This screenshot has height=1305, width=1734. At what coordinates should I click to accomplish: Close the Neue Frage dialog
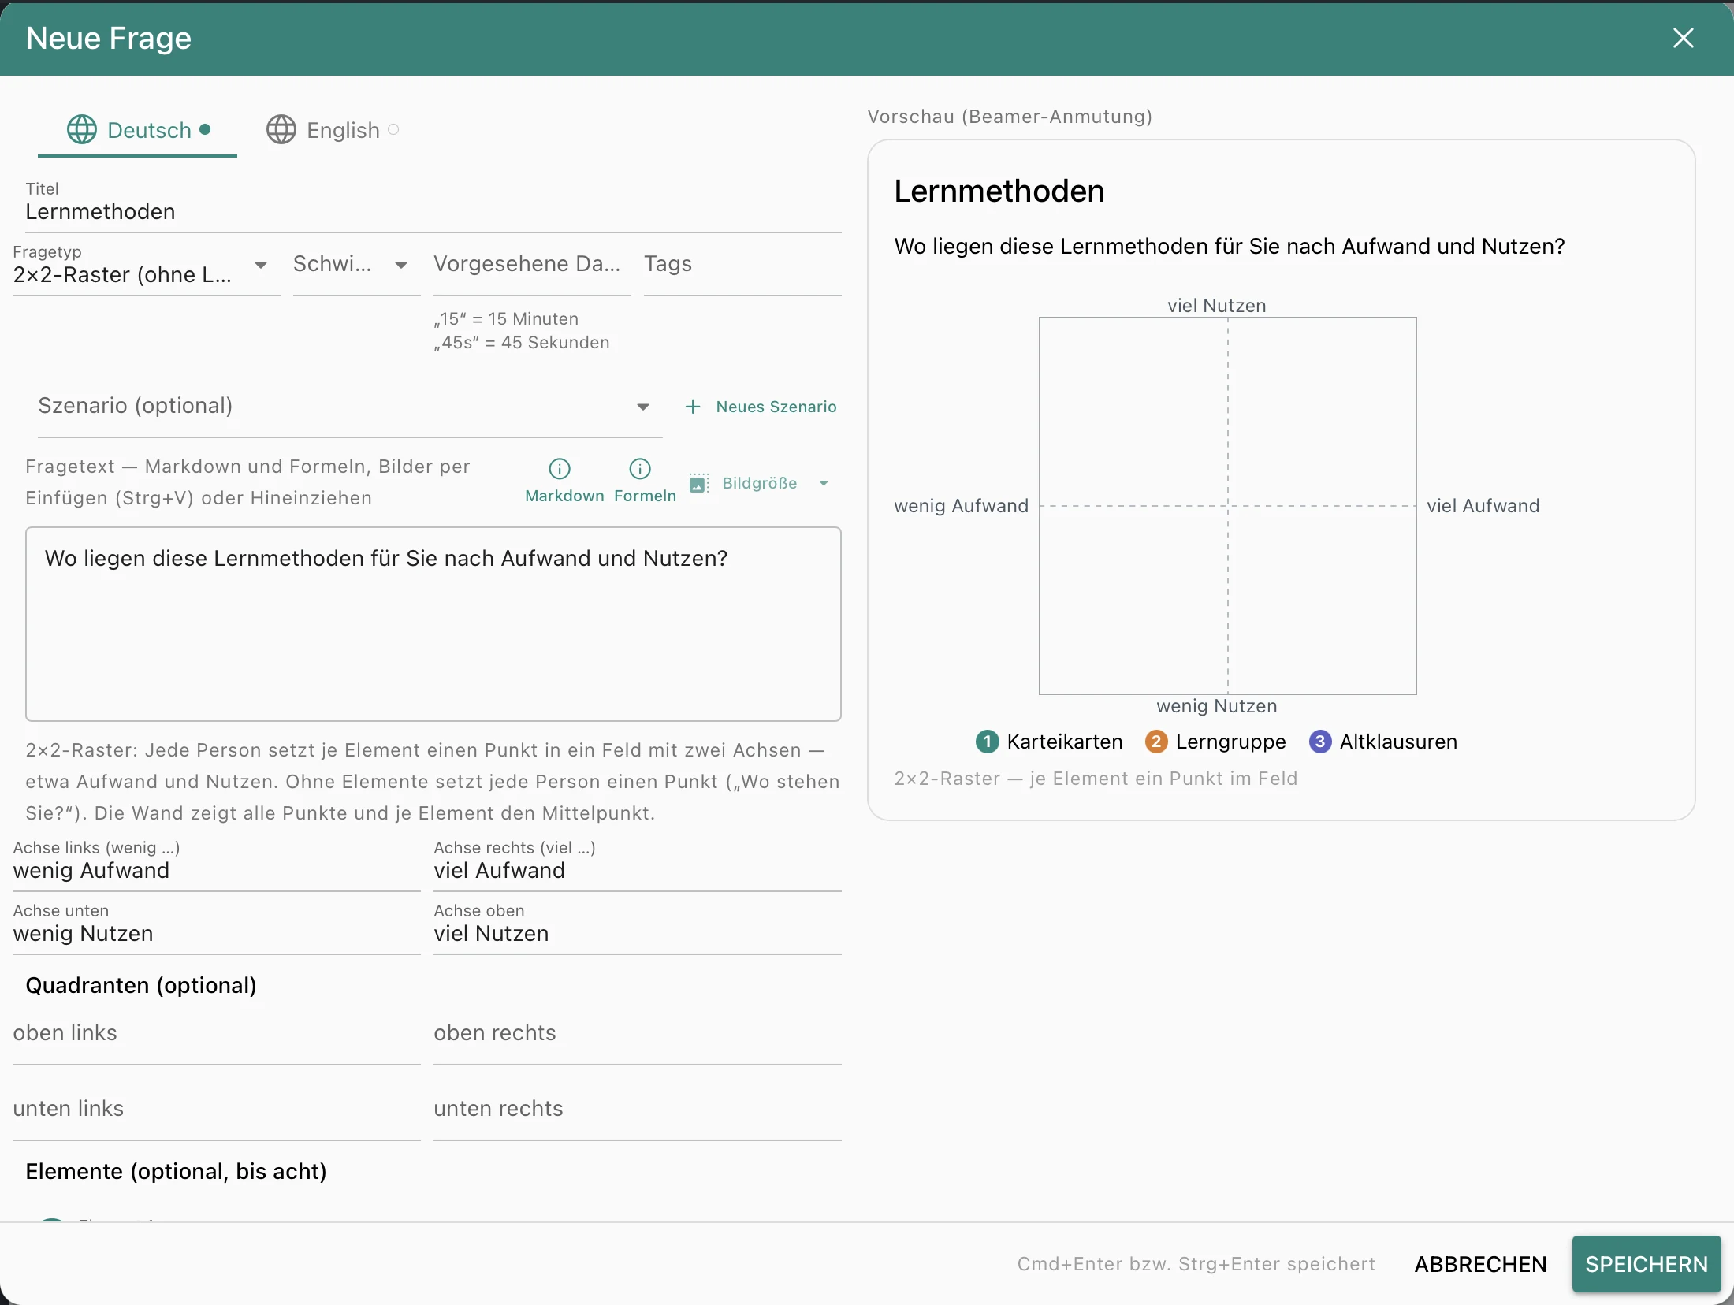coord(1683,38)
